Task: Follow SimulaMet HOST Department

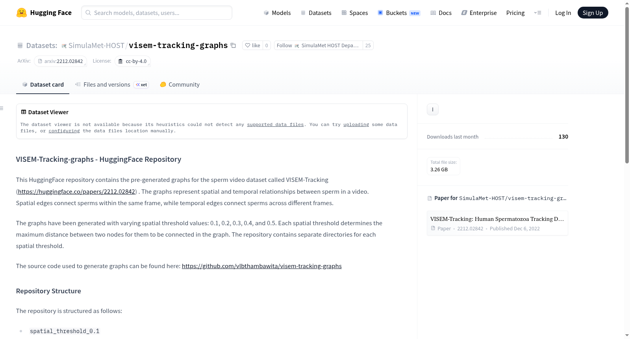Action: point(318,45)
